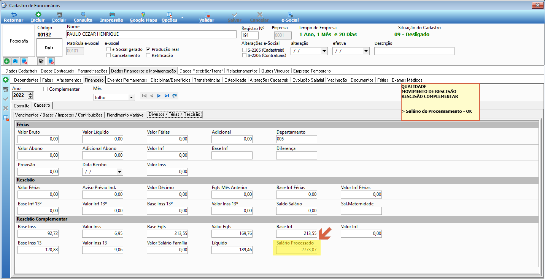Switch to the Consulta tab
Image resolution: width=545 pixels, height=279 pixels.
(x=22, y=106)
